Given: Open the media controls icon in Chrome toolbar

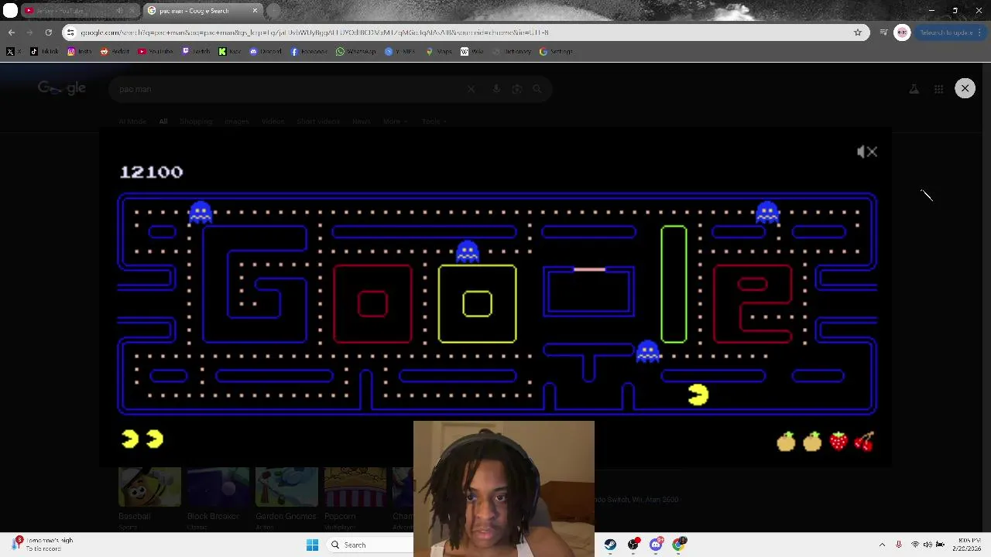Looking at the screenshot, I should (883, 32).
